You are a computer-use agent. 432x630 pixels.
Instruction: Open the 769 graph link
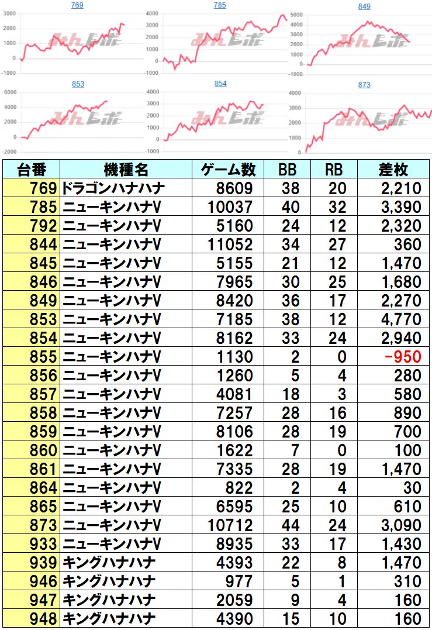(77, 5)
